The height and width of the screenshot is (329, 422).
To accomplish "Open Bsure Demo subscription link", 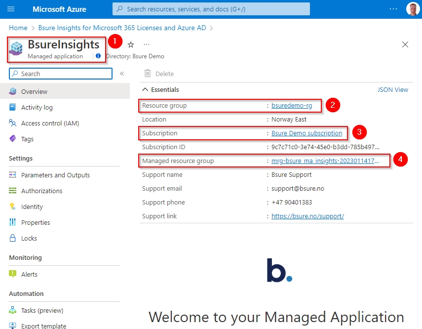I will pos(307,133).
